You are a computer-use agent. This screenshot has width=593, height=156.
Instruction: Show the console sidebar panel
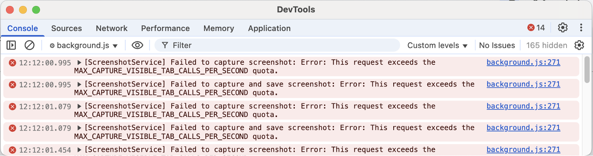pos(11,45)
